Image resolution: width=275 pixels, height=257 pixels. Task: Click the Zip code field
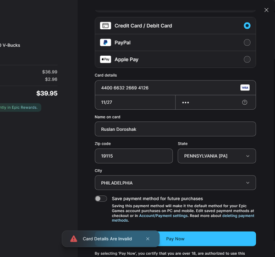(134, 156)
